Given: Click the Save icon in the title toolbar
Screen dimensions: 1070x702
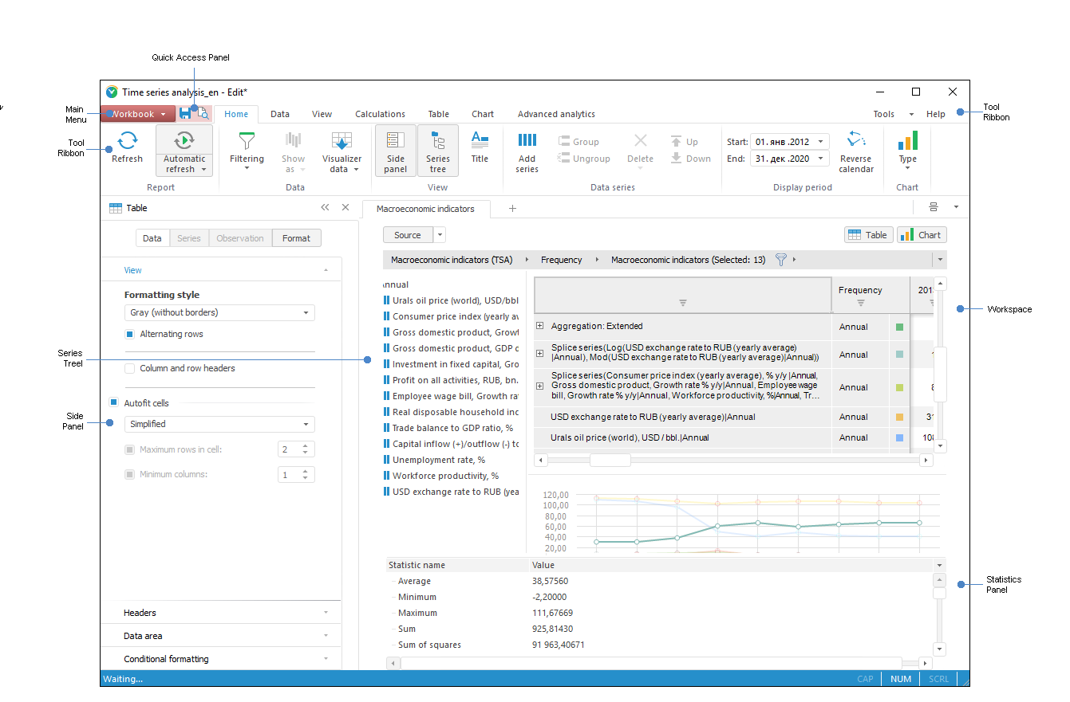Looking at the screenshot, I should coord(185,114).
